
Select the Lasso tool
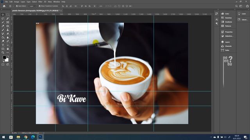click(x=3, y=18)
